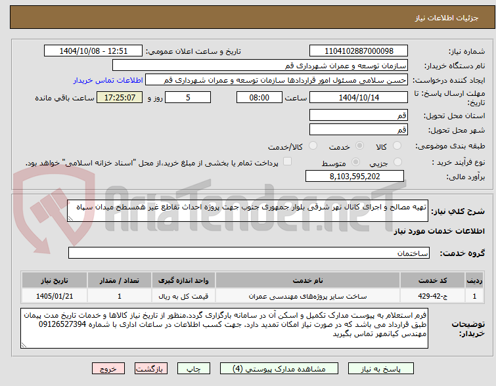The width and height of the screenshot is (496, 386).
Task: Select the 'جزیی' purchase type radio
Action: (397, 162)
